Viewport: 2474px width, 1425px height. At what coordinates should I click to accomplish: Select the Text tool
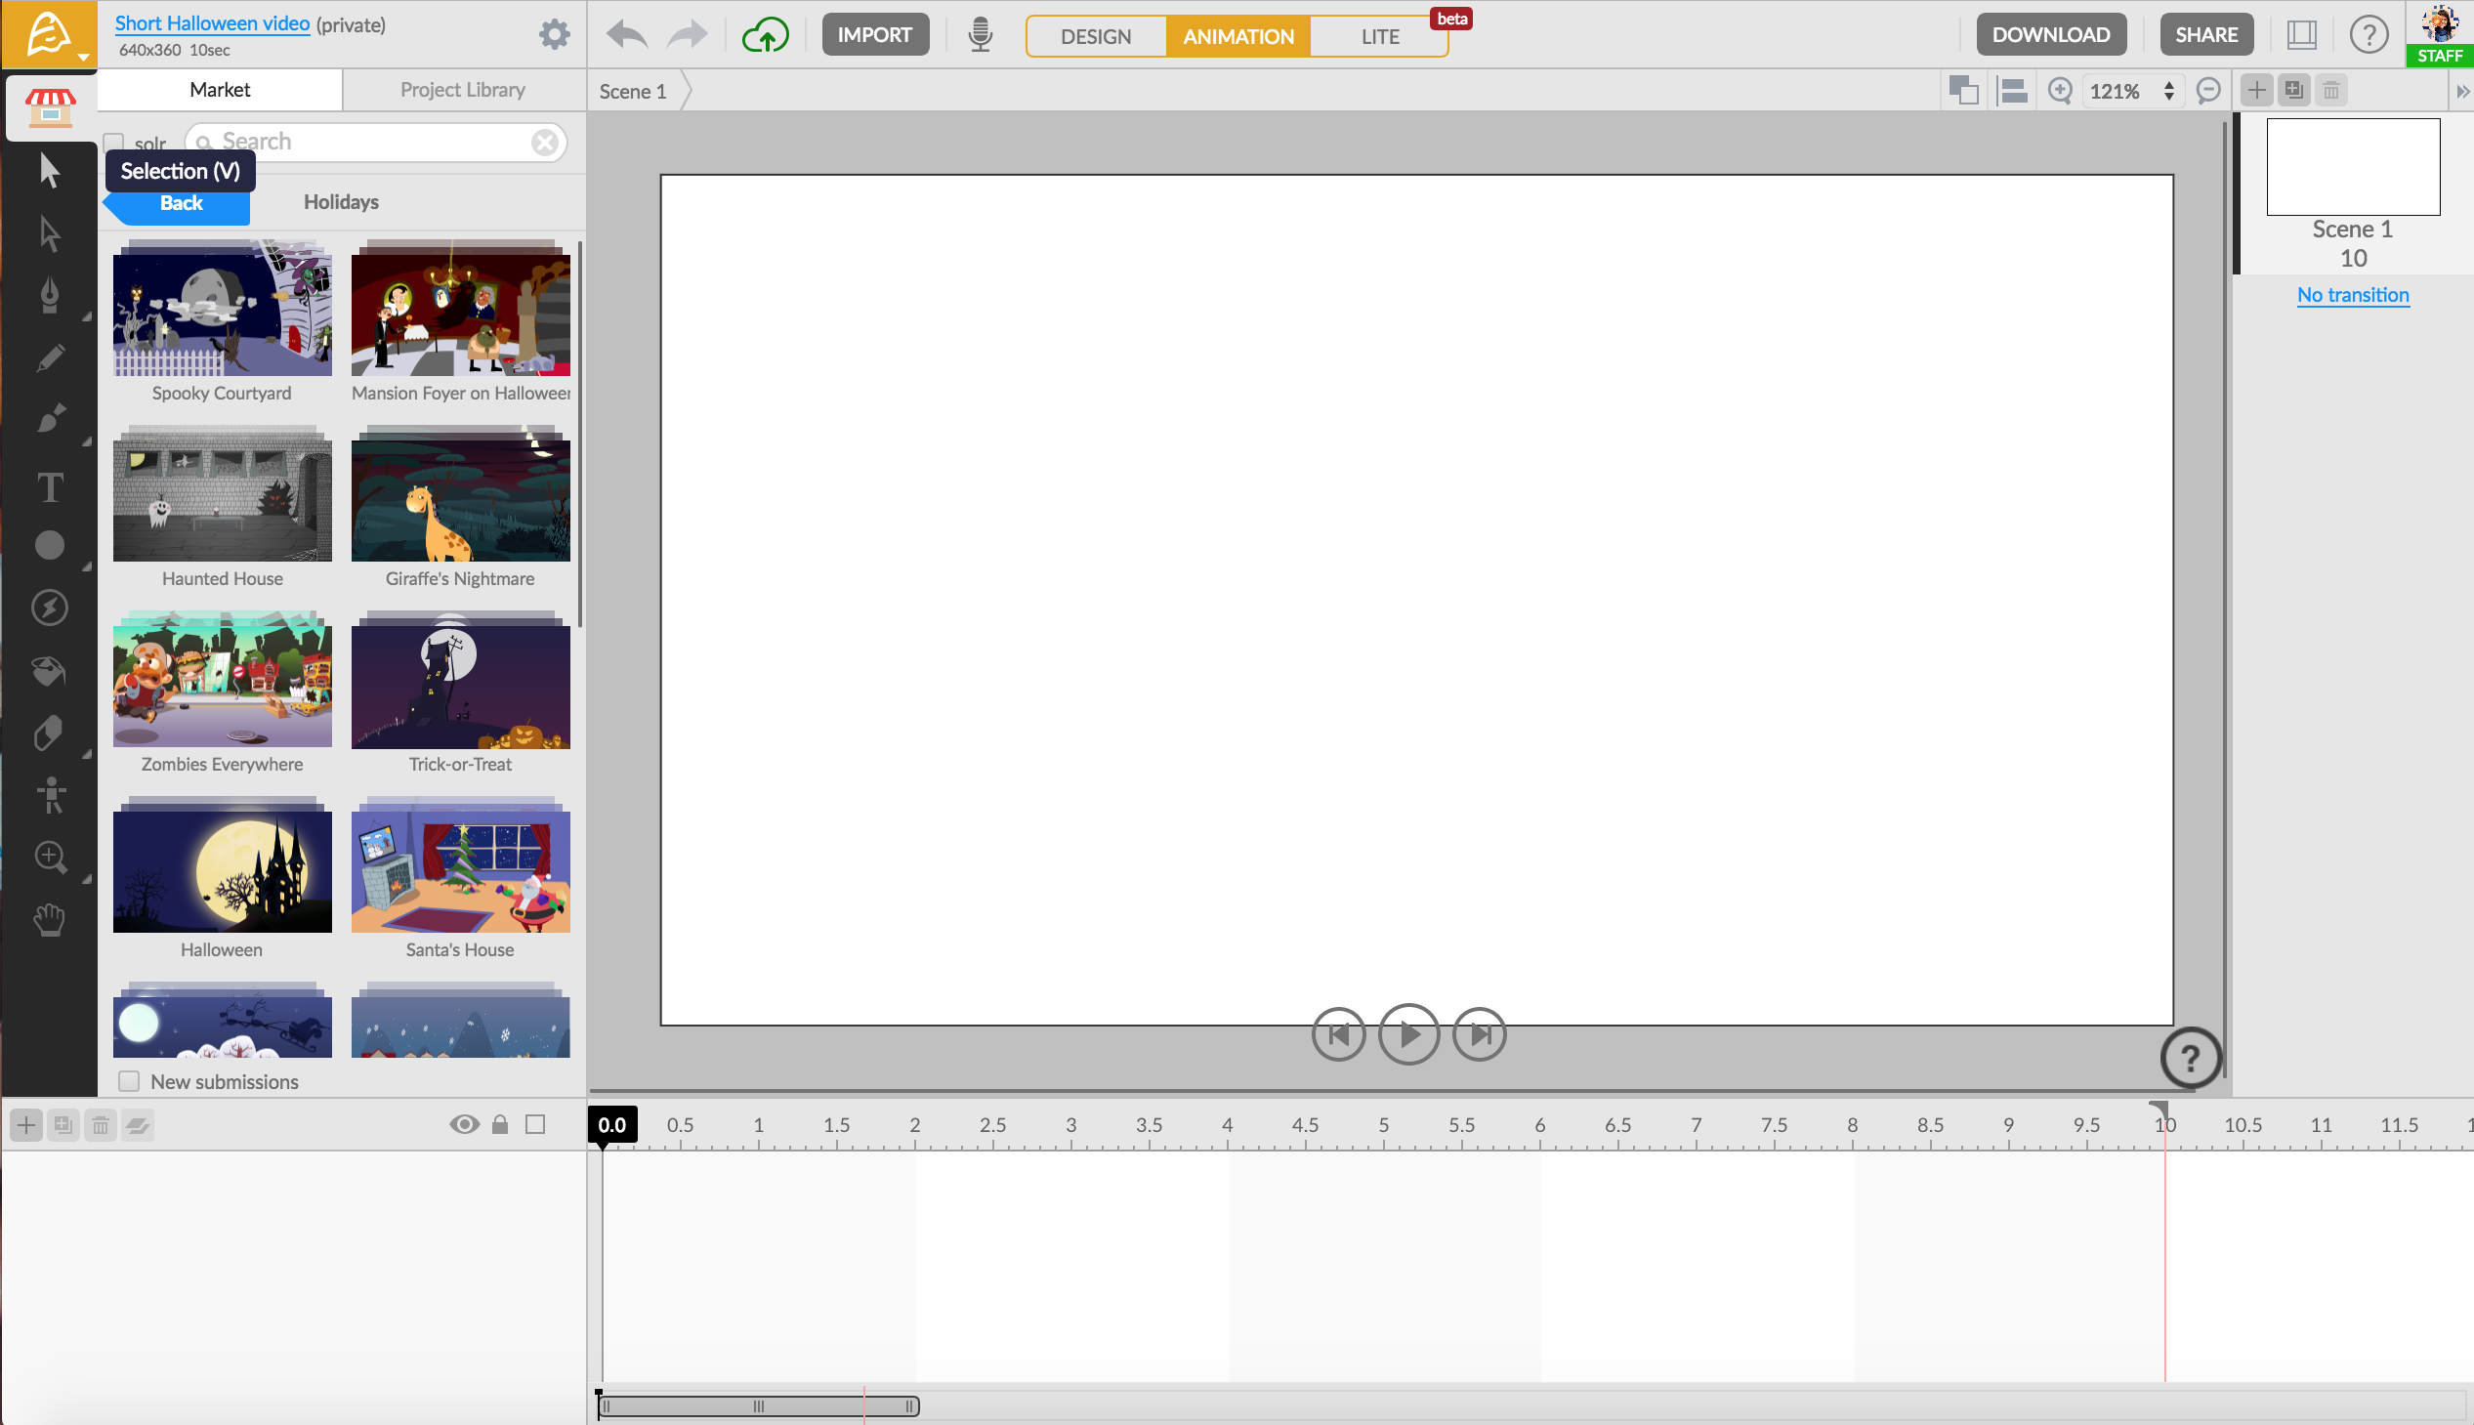(49, 486)
